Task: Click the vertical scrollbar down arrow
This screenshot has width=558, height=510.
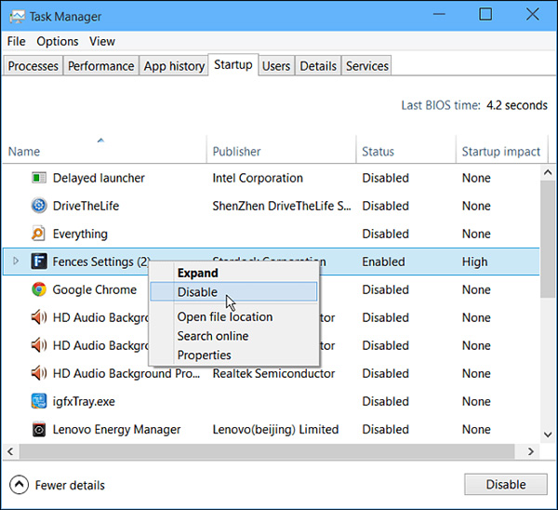Action: 548,435
